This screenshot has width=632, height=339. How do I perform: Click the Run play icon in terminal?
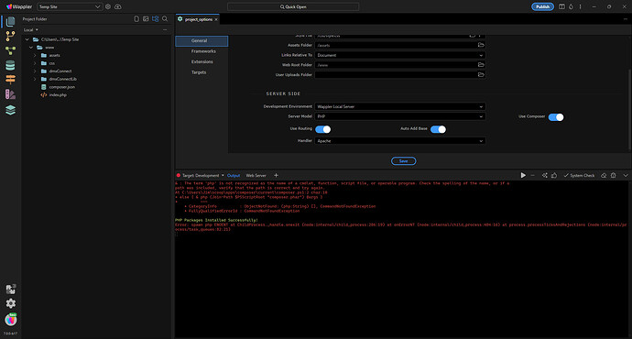pyautogui.click(x=523, y=175)
